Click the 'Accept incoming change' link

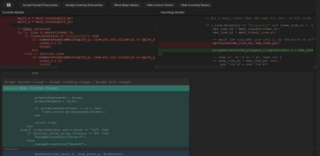tap(70, 82)
